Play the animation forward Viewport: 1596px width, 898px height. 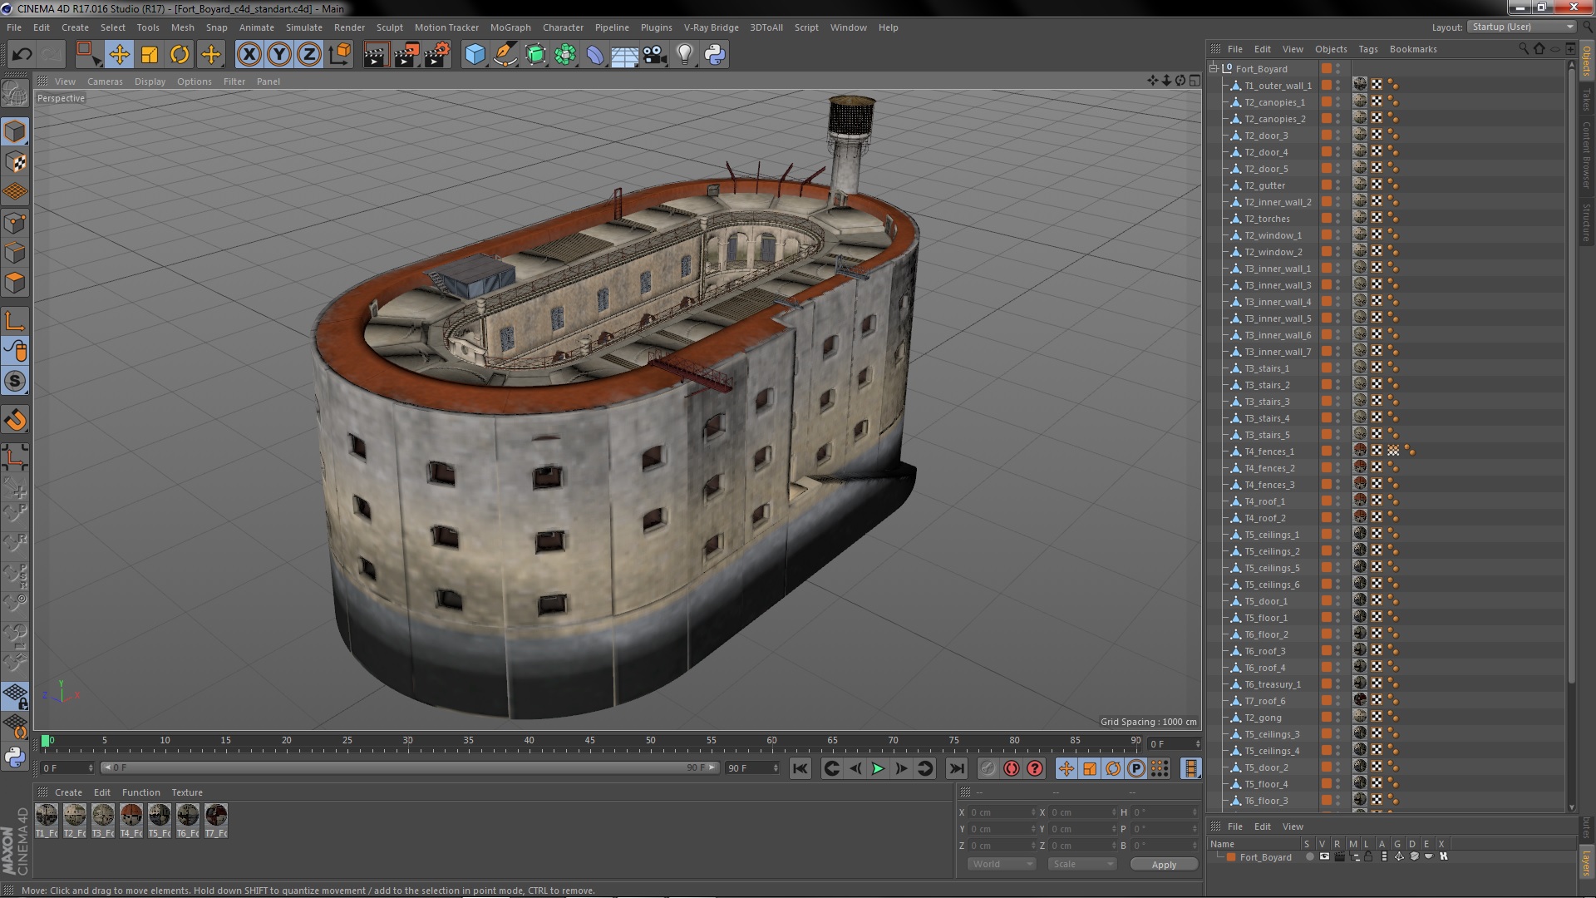878,769
